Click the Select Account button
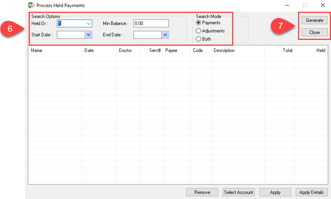 pyautogui.click(x=239, y=192)
